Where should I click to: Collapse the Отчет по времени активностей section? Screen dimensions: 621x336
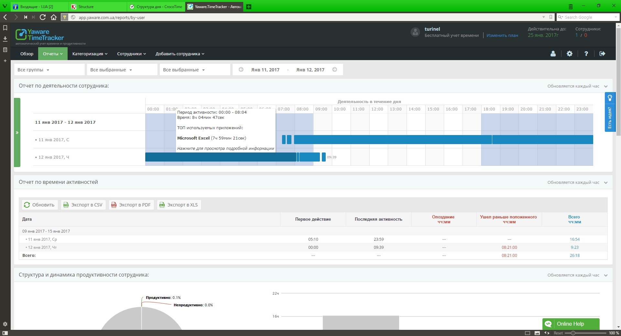(x=606, y=183)
